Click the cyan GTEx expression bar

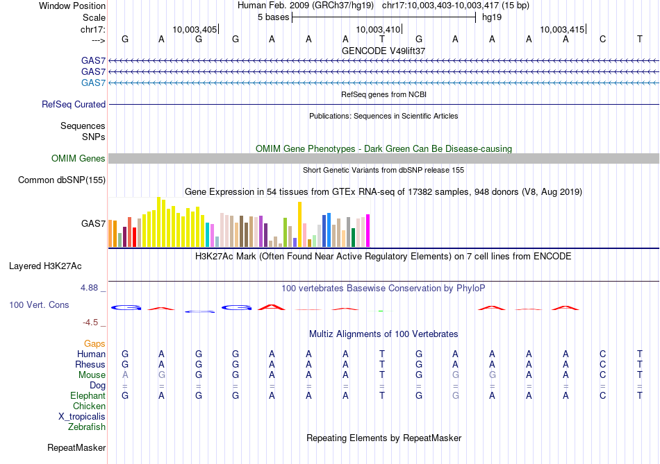tap(207, 234)
